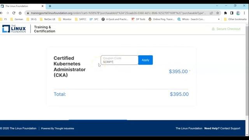Click Certified Kubernetes Administrator (CKA) title
The image size is (249, 140).
(x=70, y=66)
